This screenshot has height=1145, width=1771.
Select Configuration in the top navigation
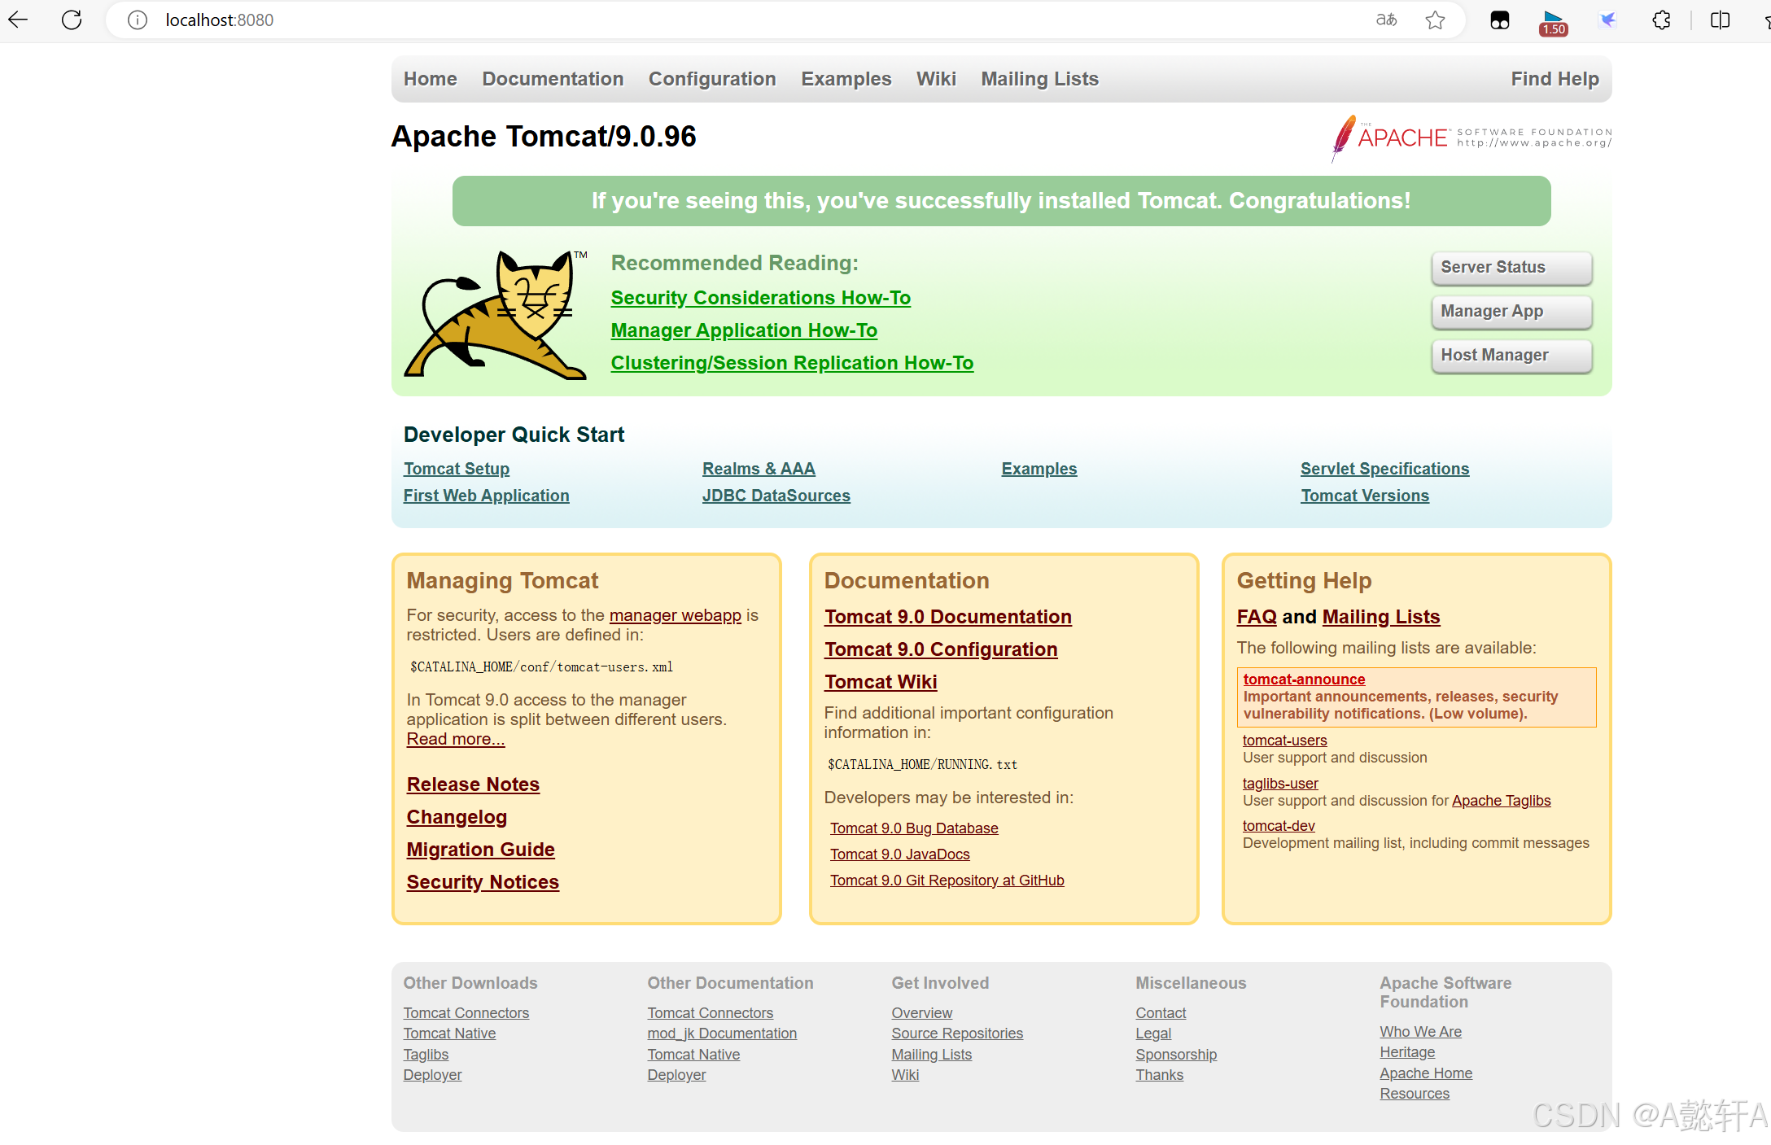712,79
